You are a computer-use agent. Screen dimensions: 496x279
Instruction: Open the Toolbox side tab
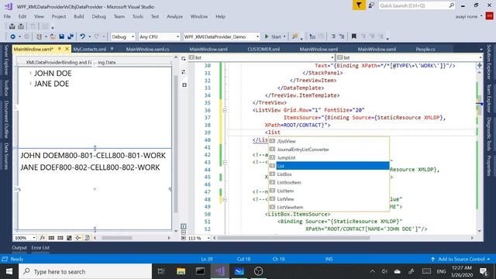pos(6,88)
